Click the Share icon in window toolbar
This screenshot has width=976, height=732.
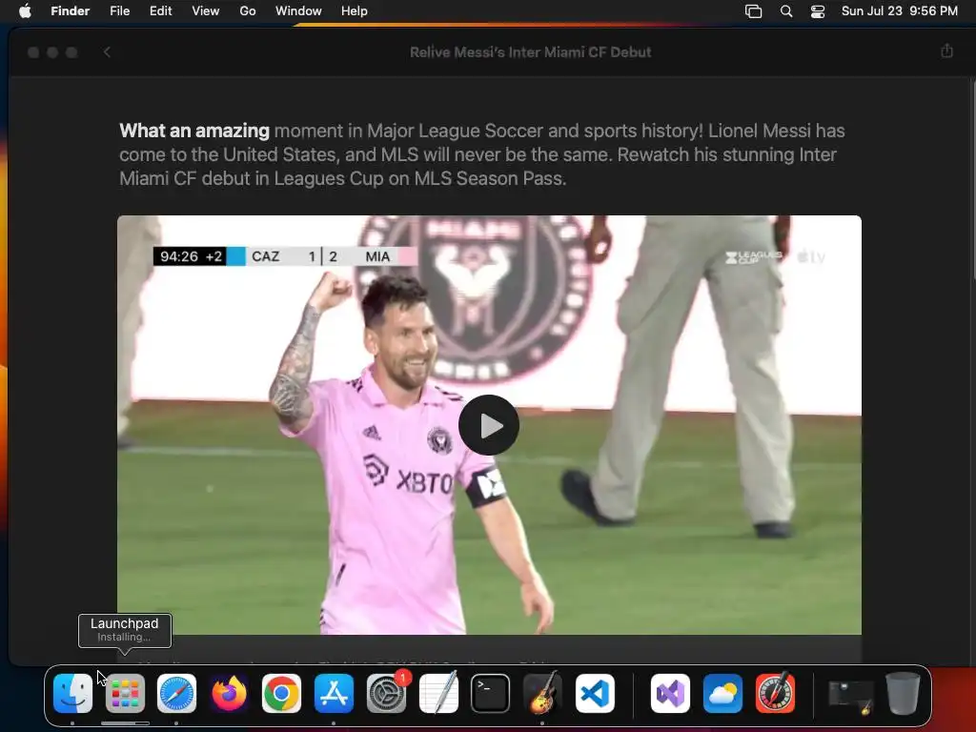click(946, 51)
